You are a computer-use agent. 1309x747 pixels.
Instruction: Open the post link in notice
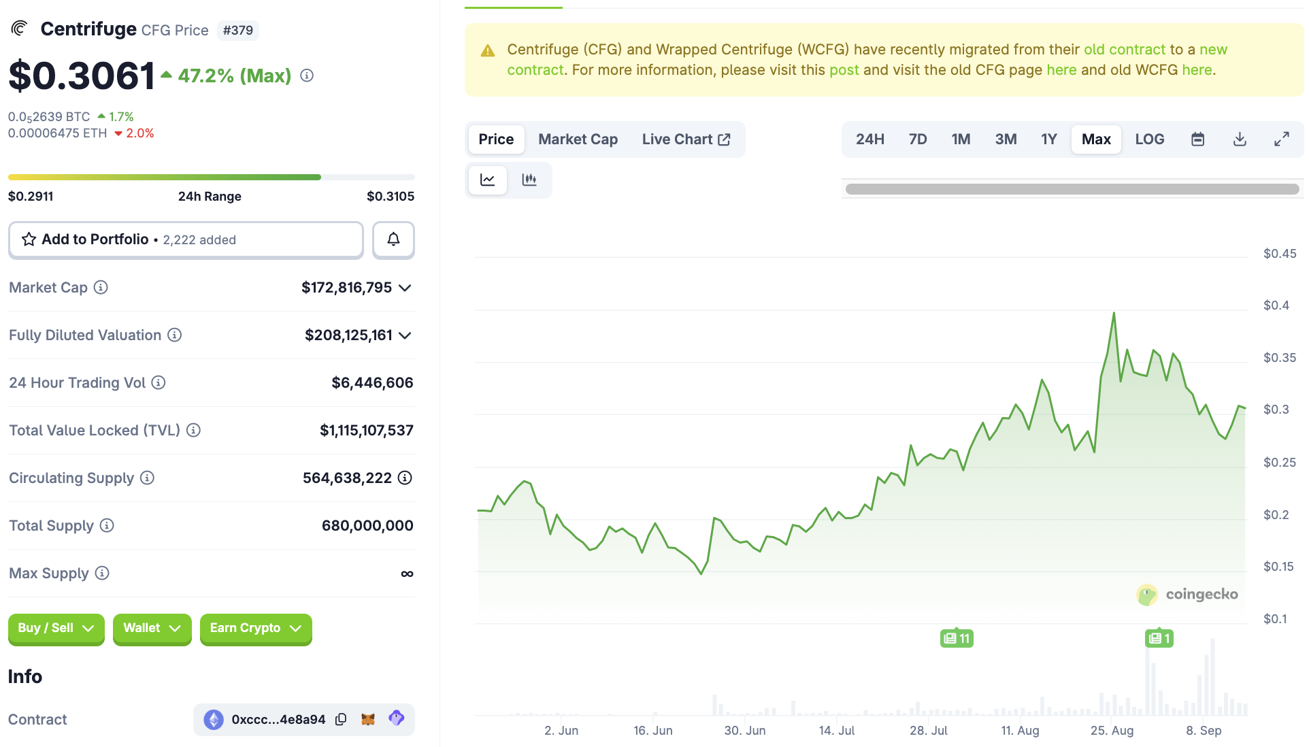pos(844,69)
